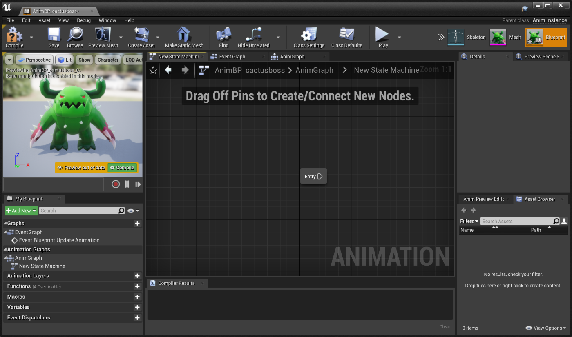Open viewport options dropdown arrow

point(9,60)
